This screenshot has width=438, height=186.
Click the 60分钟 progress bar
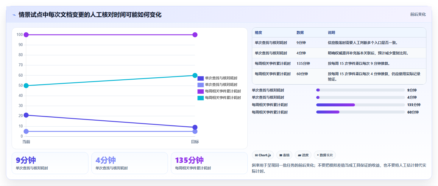(x=360, y=112)
